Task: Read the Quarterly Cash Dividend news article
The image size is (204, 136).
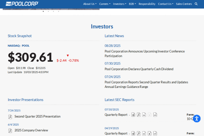Action: click(139, 69)
